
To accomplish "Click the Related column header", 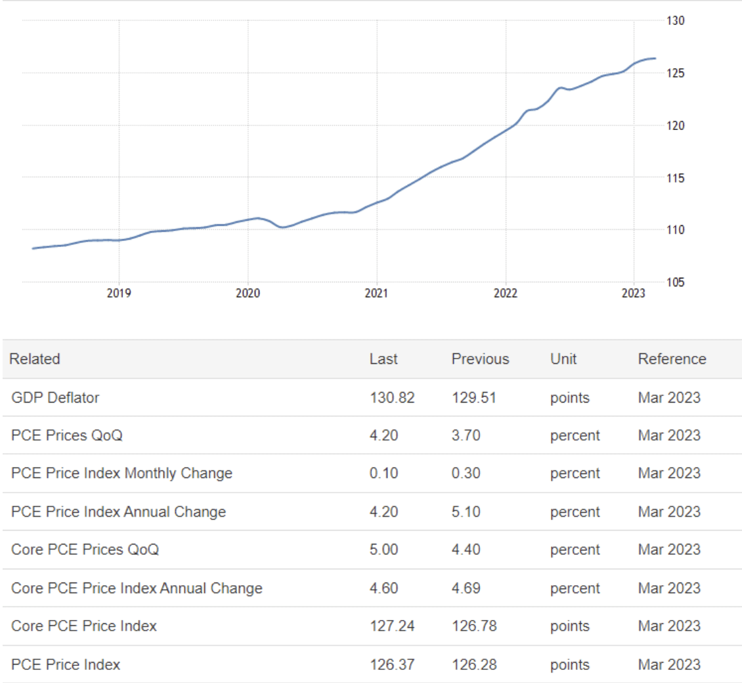I will click(34, 359).
